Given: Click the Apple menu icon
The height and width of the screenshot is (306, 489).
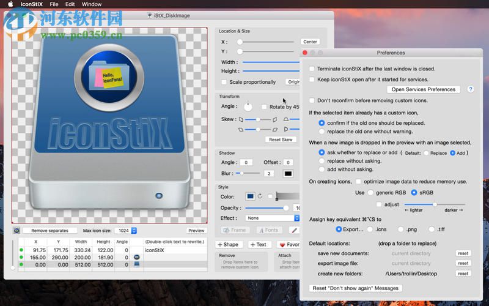Looking at the screenshot, I should click(10, 4).
